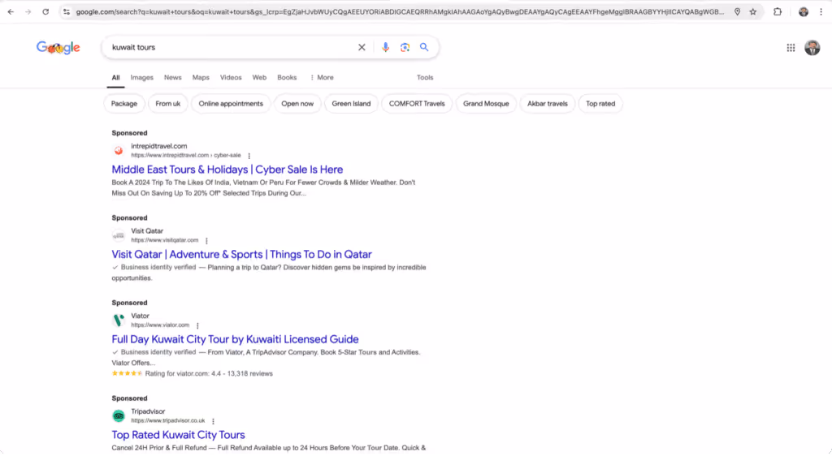Image resolution: width=832 pixels, height=456 pixels.
Task: Open Chrome profile avatar in toolbar
Action: pos(804,11)
